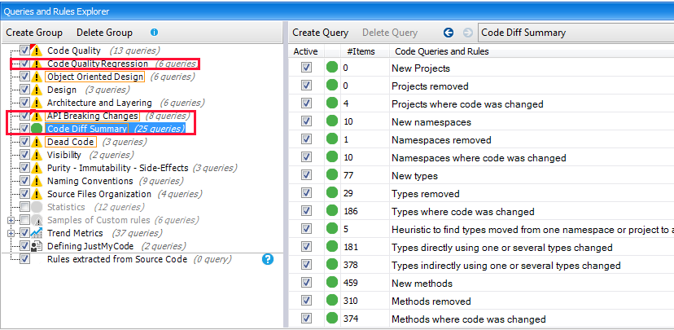Click the blue info icon beside Delete Group

pos(155,33)
